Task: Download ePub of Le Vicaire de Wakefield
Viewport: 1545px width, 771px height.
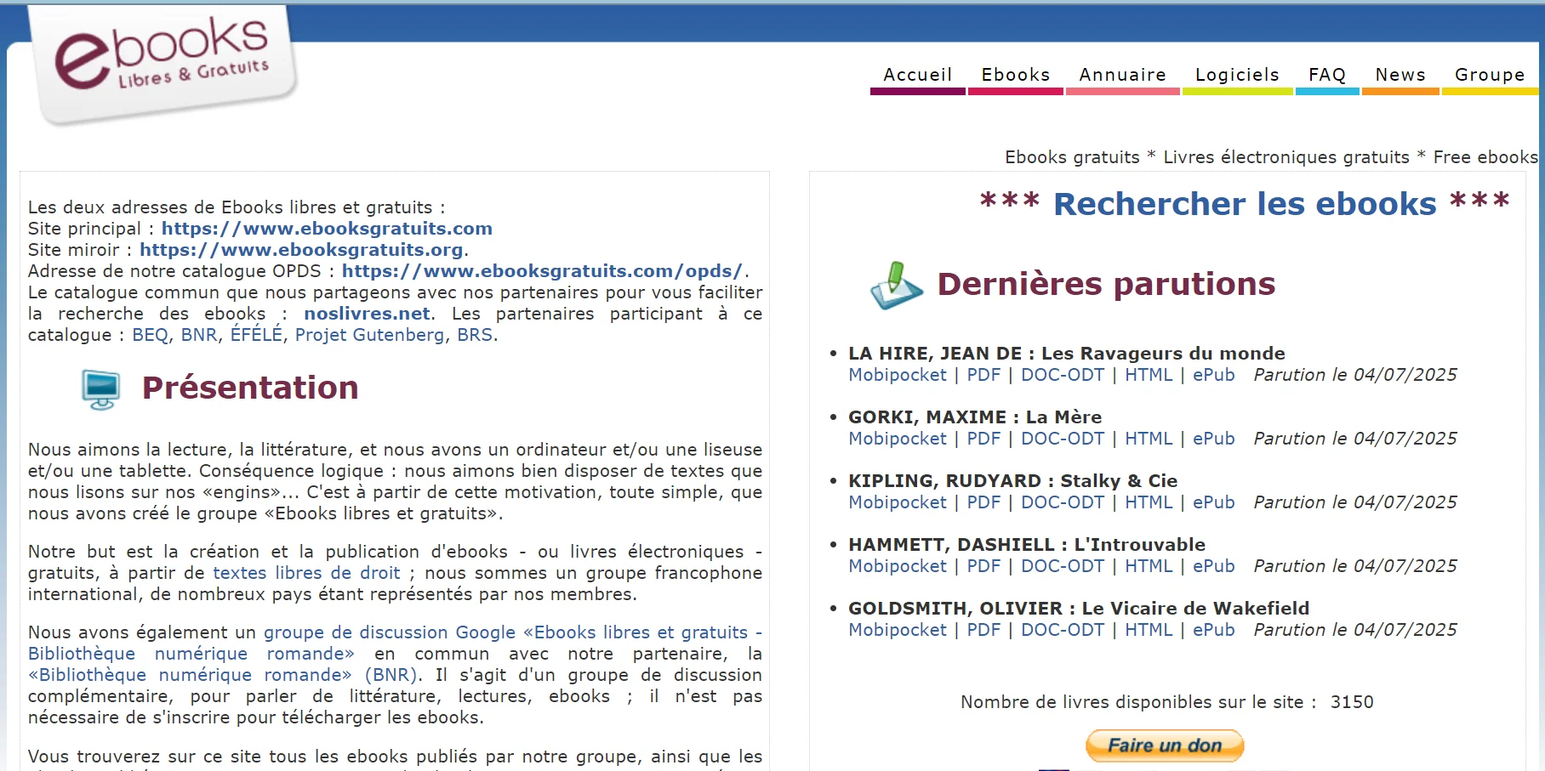Action: [x=1213, y=630]
